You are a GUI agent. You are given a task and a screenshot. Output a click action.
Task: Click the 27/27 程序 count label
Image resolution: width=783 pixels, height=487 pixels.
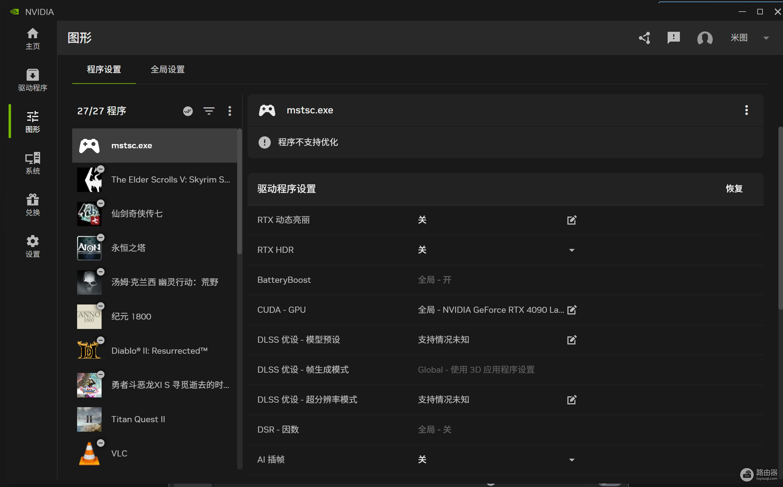click(102, 111)
